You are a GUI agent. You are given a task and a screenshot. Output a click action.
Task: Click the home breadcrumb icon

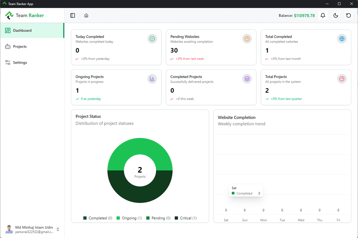(86, 16)
